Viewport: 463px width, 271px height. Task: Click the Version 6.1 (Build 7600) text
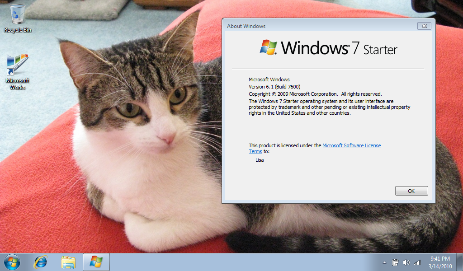(x=274, y=87)
